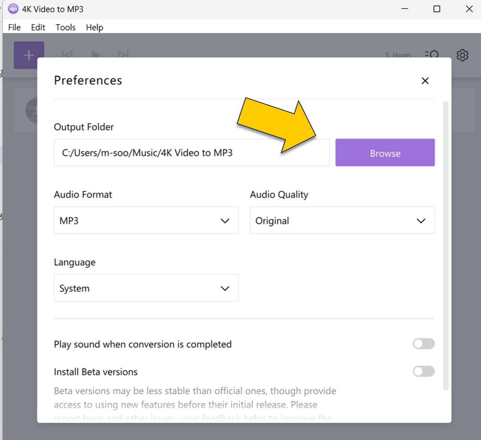481x440 pixels.
Task: Click the previous track icon in toolbar
Action: [67, 54]
